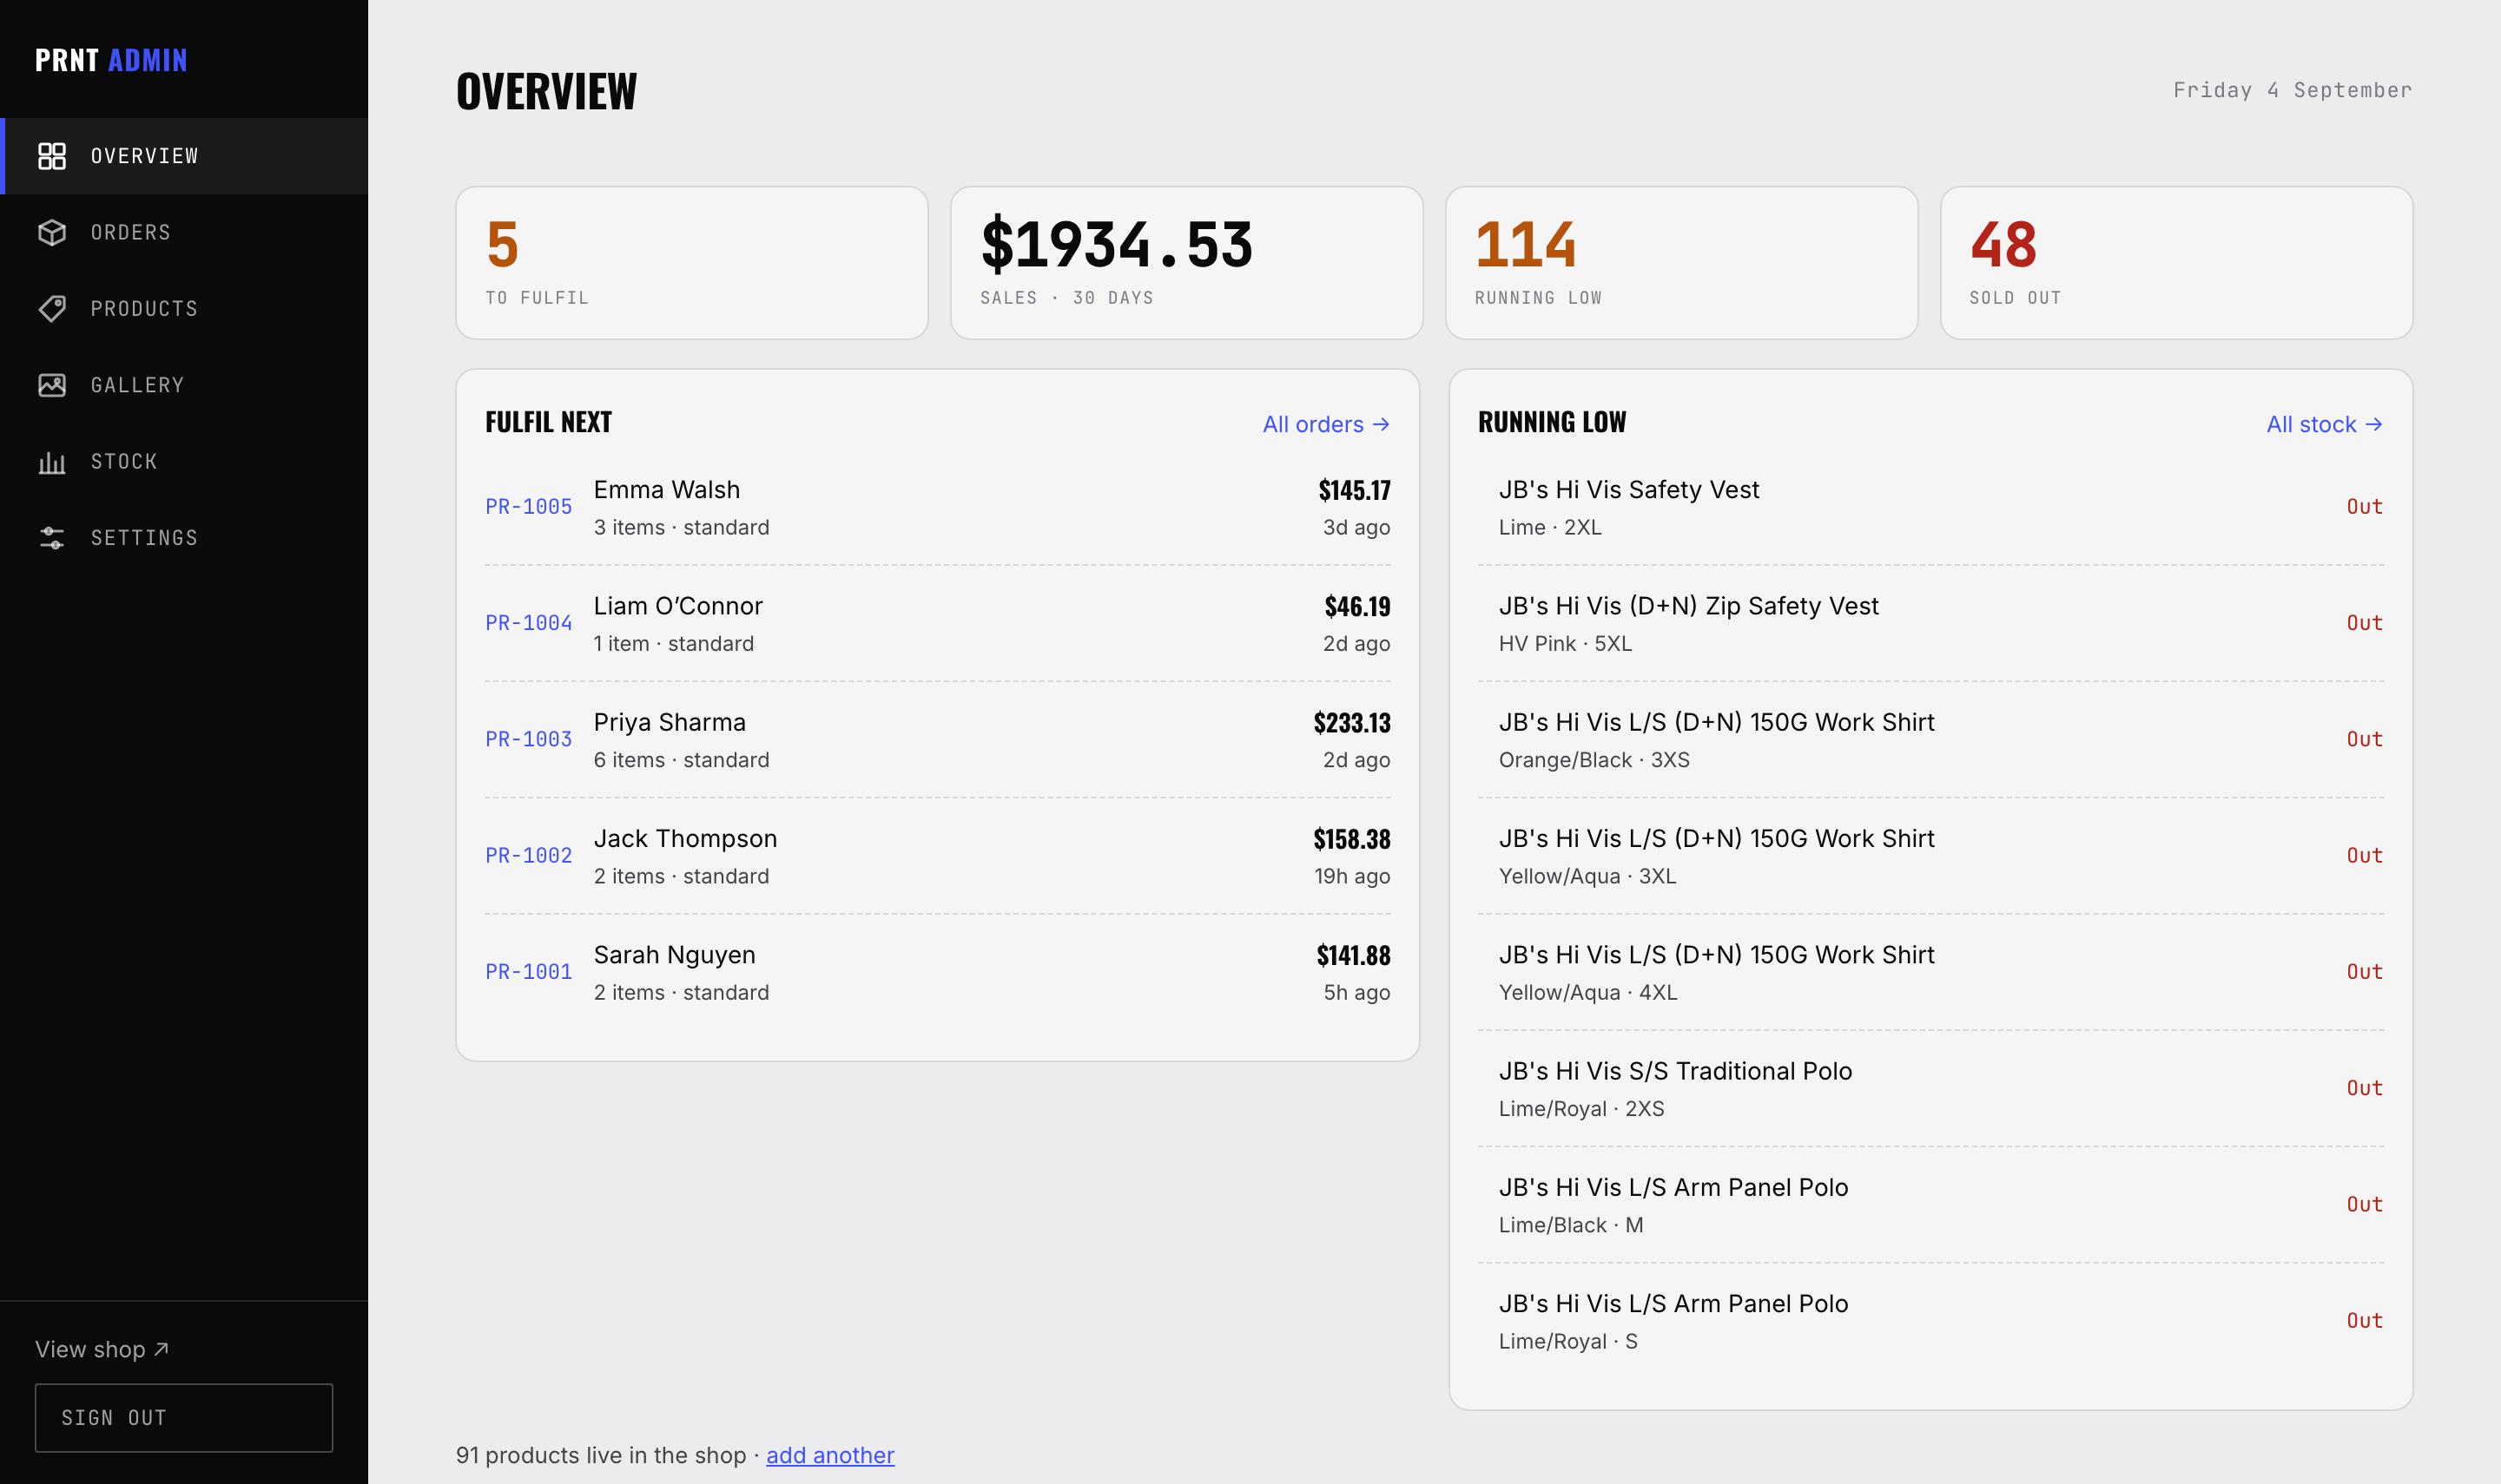Go to the Products page
2501x1484 pixels.
coord(184,309)
